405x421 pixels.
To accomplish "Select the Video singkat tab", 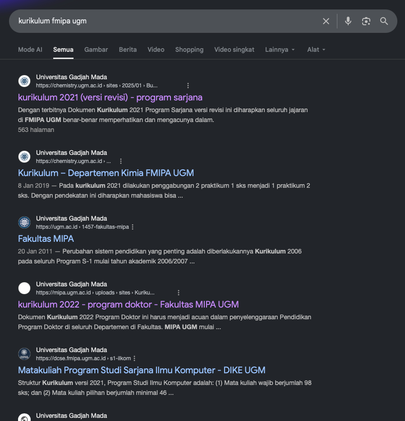I will click(x=234, y=50).
